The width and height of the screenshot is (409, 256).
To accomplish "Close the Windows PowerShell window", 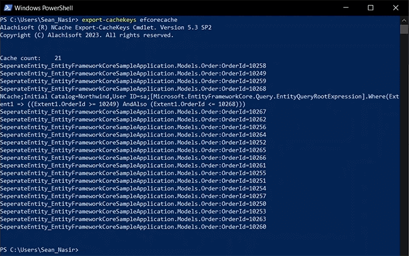I will [396, 8].
